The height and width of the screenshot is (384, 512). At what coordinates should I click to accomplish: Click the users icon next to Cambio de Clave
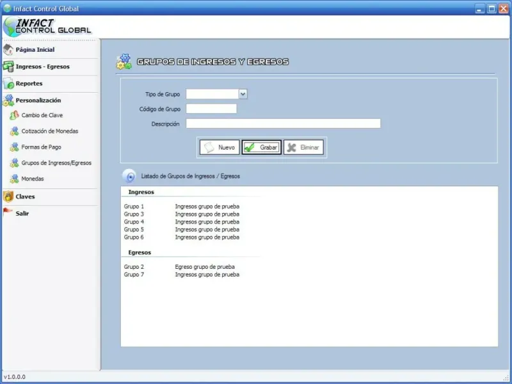click(14, 115)
